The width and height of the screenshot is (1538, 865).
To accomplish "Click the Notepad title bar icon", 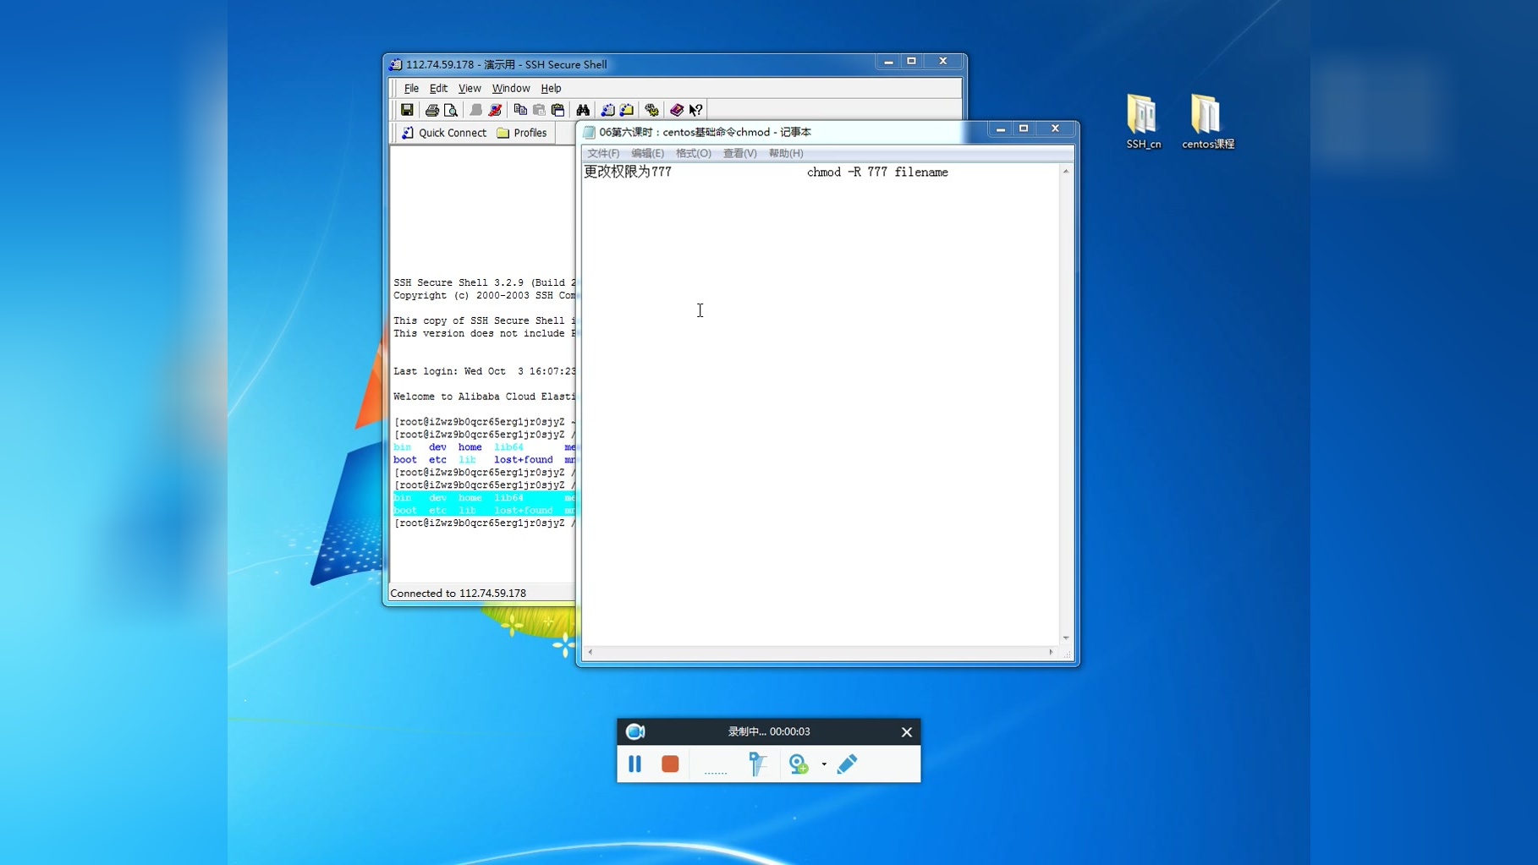I will [589, 132].
